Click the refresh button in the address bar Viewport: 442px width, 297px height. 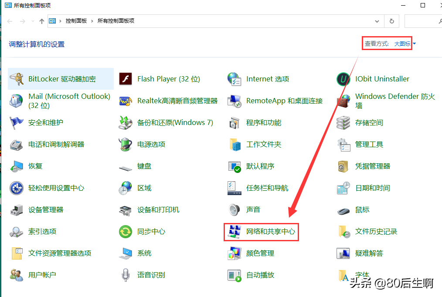pyautogui.click(x=391, y=21)
